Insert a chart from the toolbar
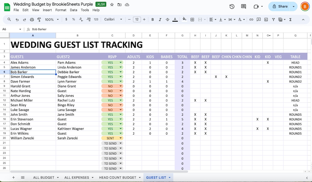Viewport: 312px width, 182px height. 266,19
